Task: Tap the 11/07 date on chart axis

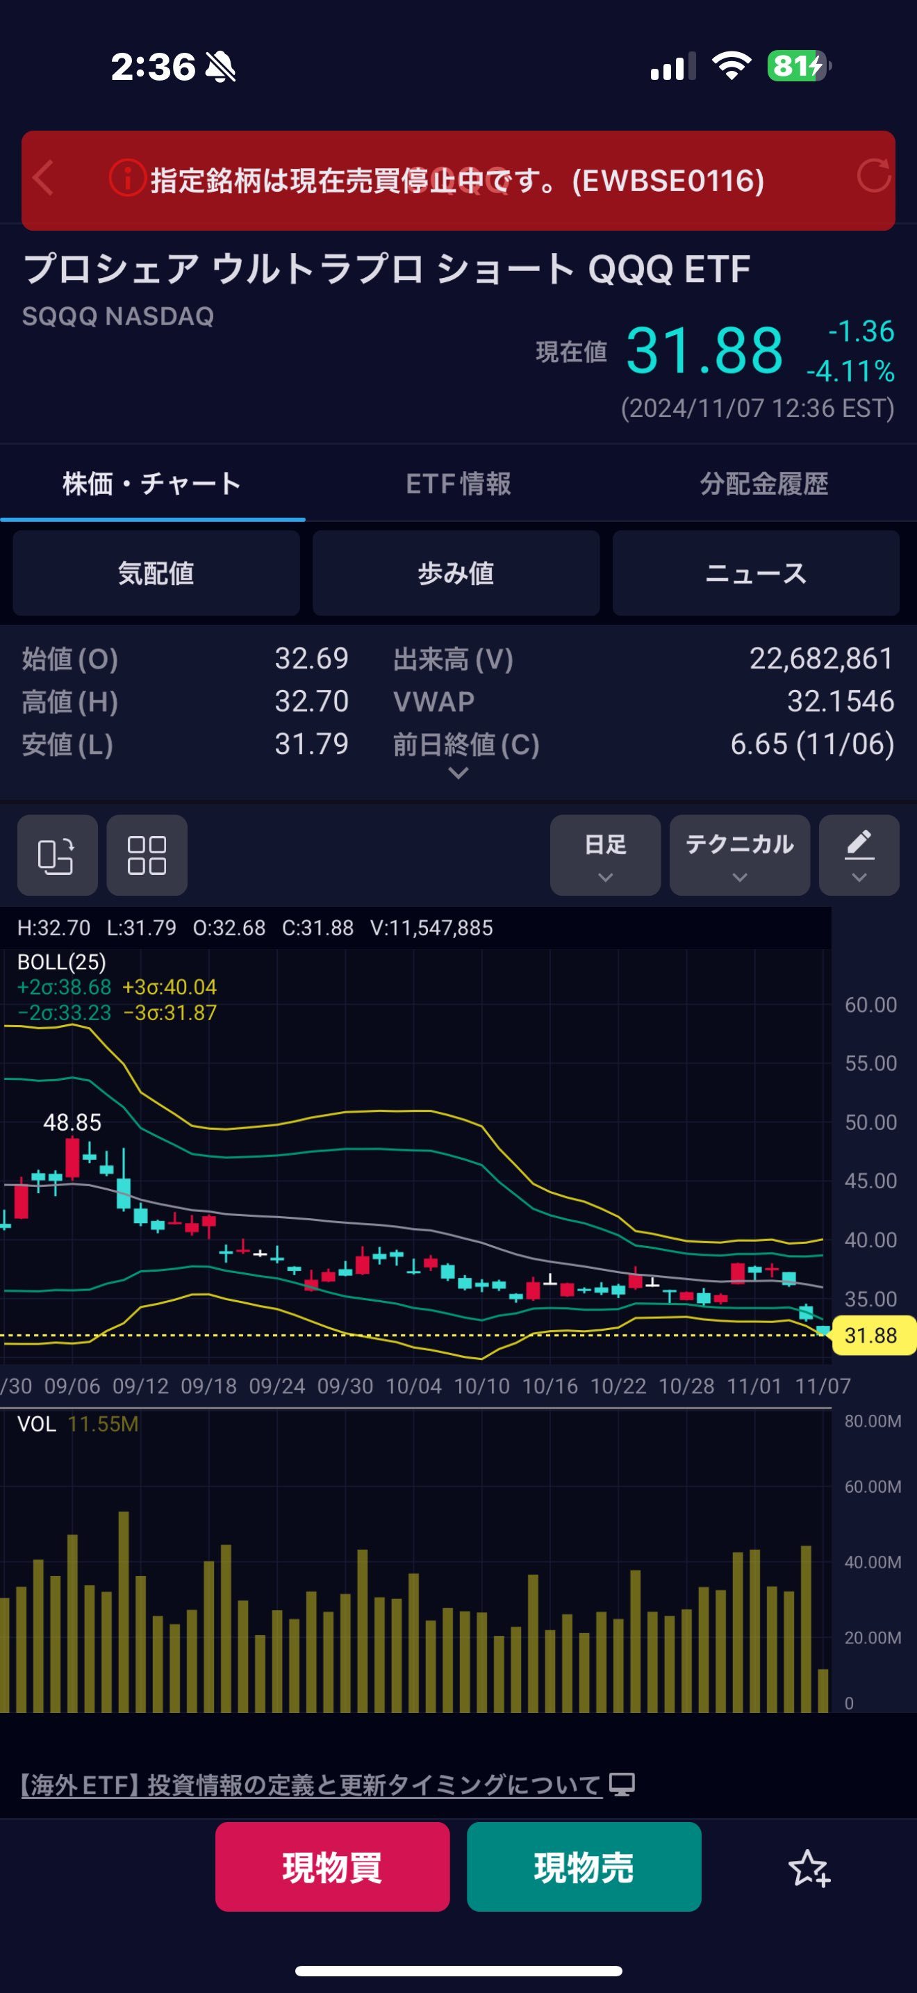Action: coord(823,1386)
